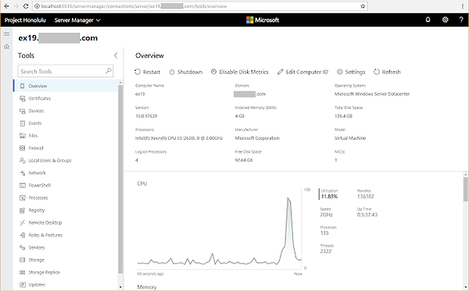
Task: Click the help question mark icon
Action: pyautogui.click(x=461, y=20)
